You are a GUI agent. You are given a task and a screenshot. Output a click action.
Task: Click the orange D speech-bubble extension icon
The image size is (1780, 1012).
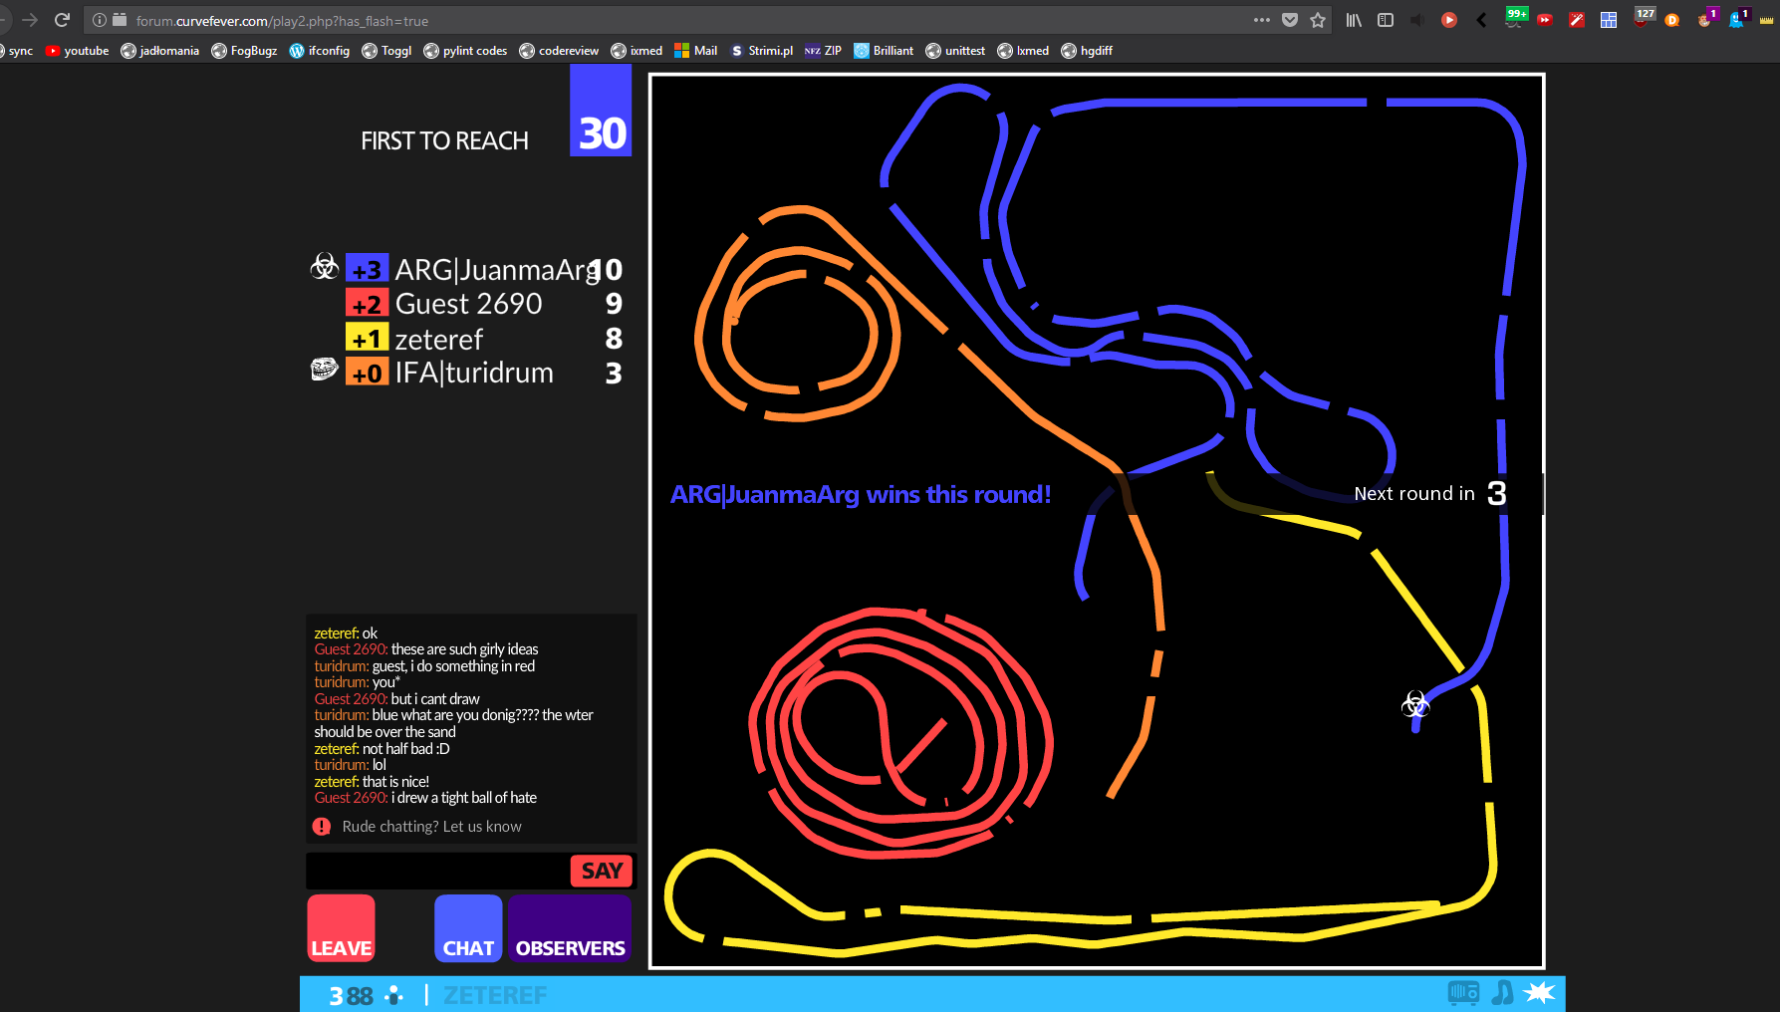tap(1672, 20)
